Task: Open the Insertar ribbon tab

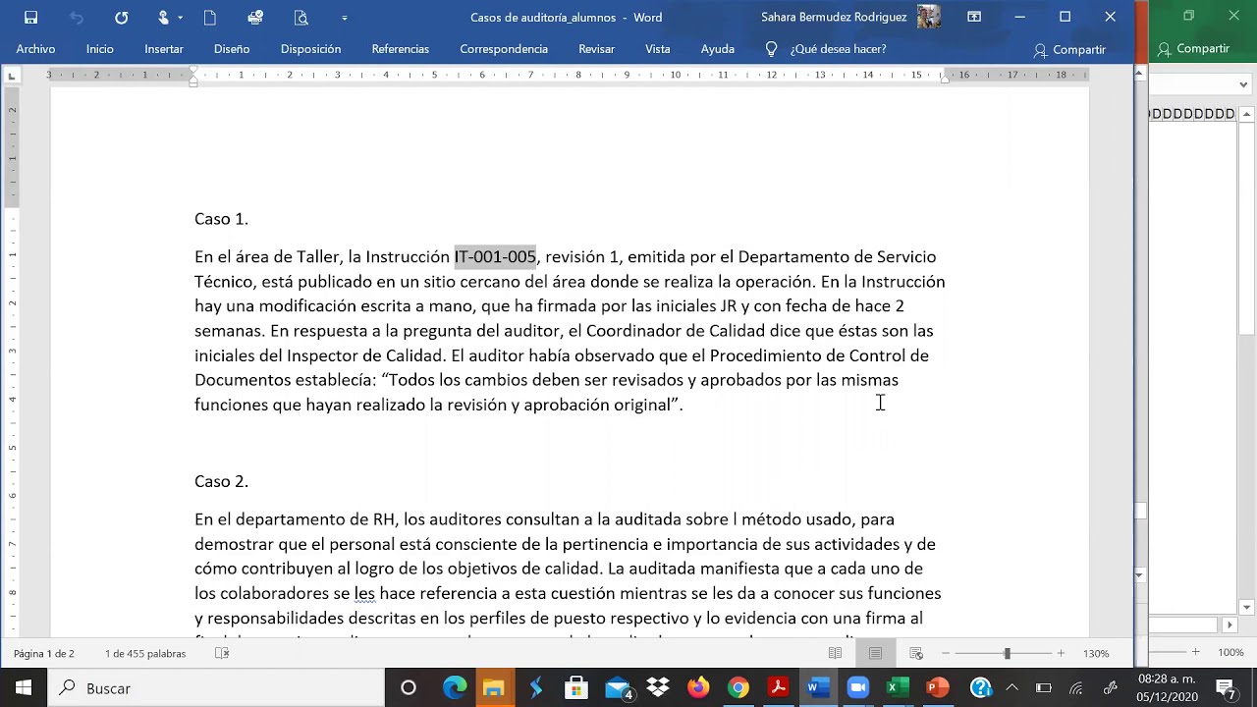Action: [x=164, y=49]
